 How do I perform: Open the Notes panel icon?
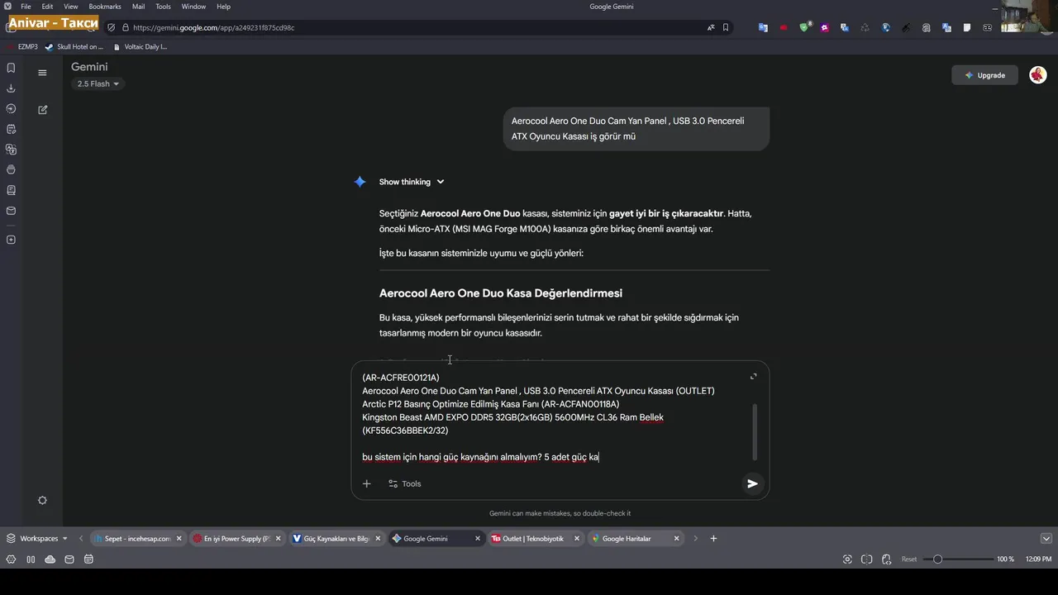(11, 129)
